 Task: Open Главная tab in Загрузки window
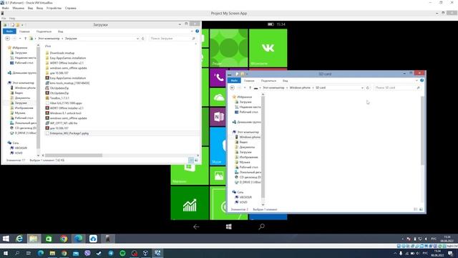[24, 32]
